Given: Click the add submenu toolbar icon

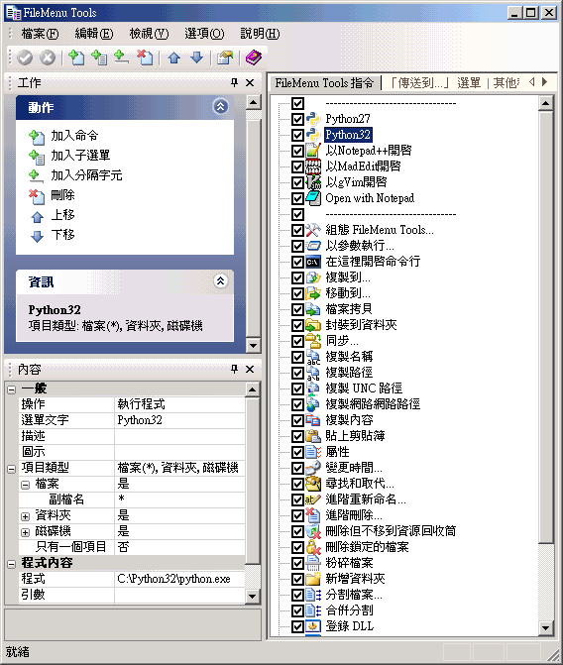Looking at the screenshot, I should tap(99, 57).
